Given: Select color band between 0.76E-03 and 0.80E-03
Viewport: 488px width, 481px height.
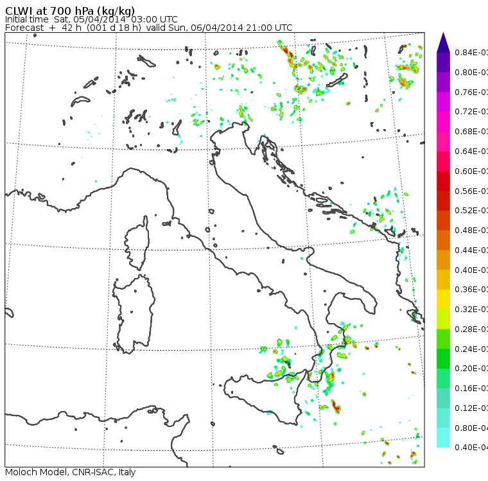Looking at the screenshot, I should point(443,82).
